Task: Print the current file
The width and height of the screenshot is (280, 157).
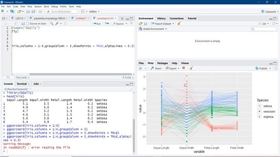Action: (40, 11)
